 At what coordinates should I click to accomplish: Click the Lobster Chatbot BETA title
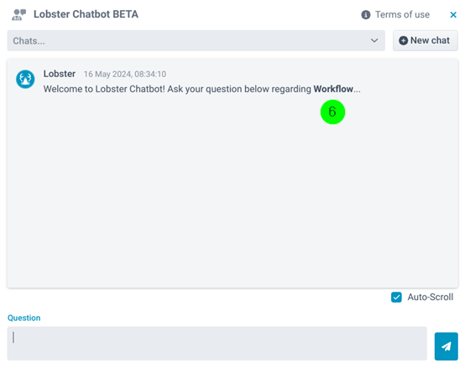[86, 14]
